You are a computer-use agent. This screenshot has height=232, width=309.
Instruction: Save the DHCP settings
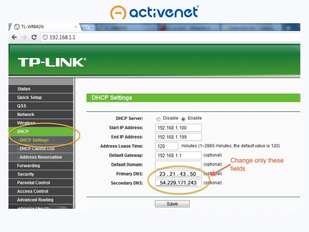172,204
